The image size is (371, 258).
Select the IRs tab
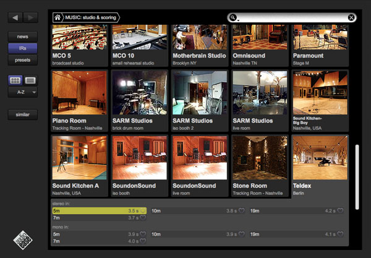click(23, 48)
